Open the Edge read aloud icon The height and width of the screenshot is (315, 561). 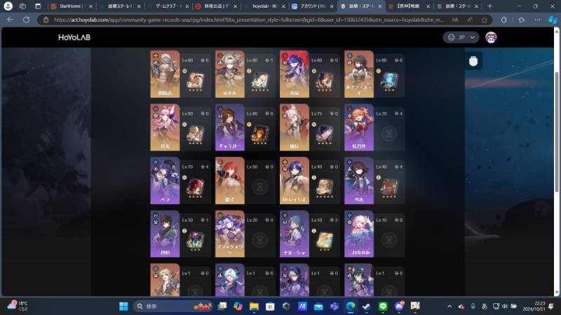(469, 20)
